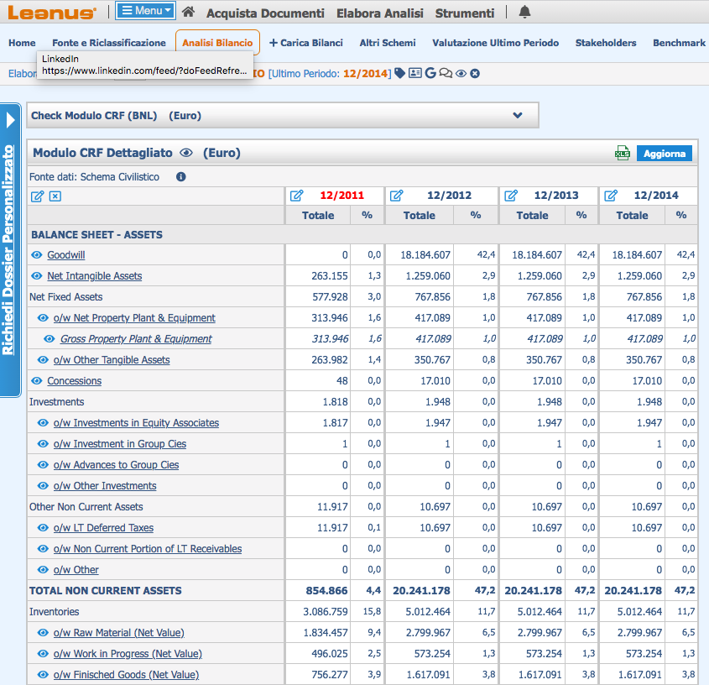Toggle eye icon next to Goodwill row
The width and height of the screenshot is (709, 685).
coord(36,255)
